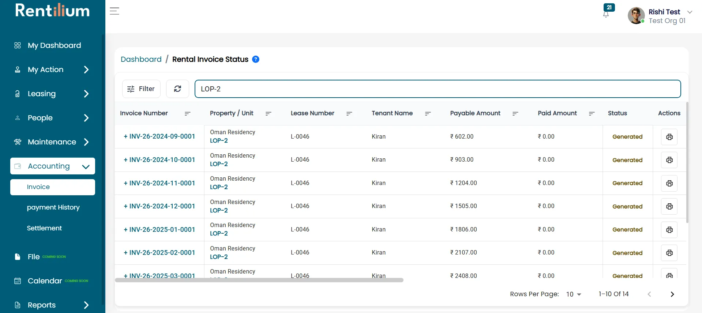Click the refresh icon button
The width and height of the screenshot is (702, 313).
177,89
